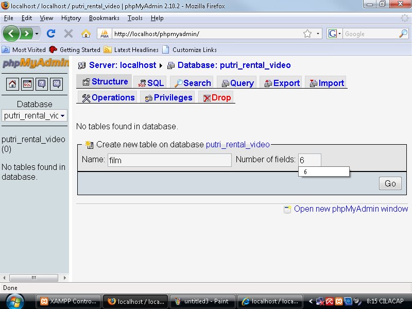Image resolution: width=412 pixels, height=309 pixels.
Task: Click the phpMyAdmin Home icon in sidebar
Action: (x=12, y=84)
